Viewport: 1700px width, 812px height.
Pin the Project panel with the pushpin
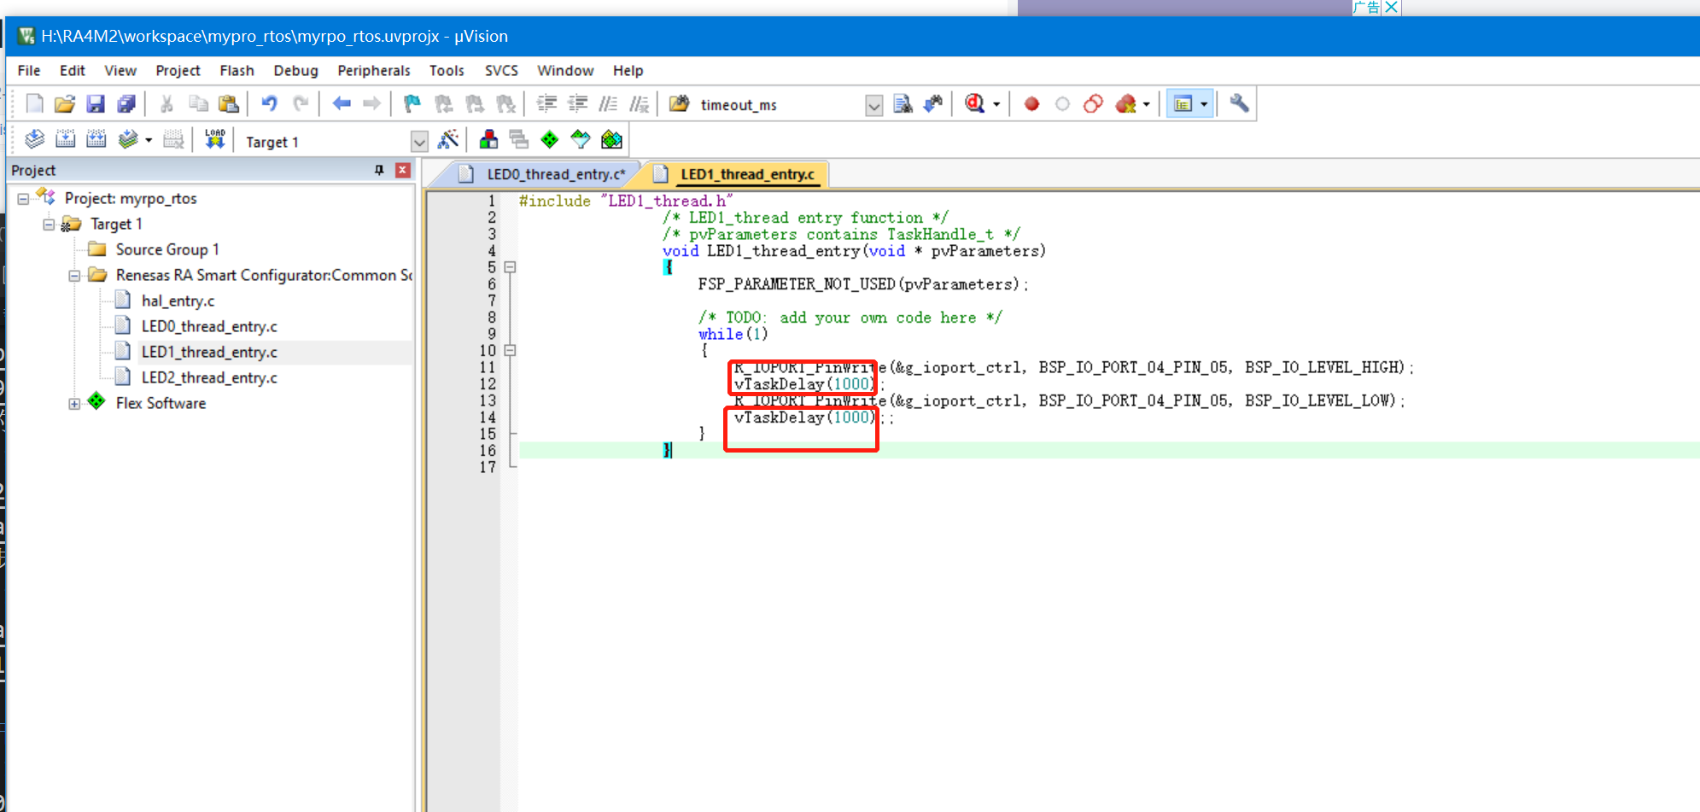click(x=379, y=170)
